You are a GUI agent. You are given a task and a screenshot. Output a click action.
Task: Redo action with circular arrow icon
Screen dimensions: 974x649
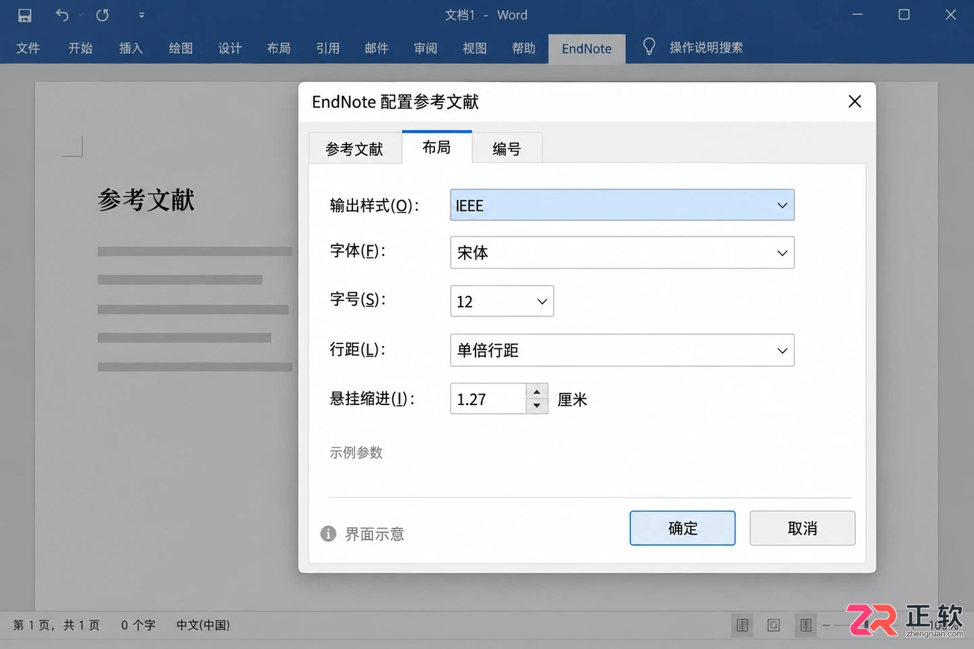click(x=102, y=15)
